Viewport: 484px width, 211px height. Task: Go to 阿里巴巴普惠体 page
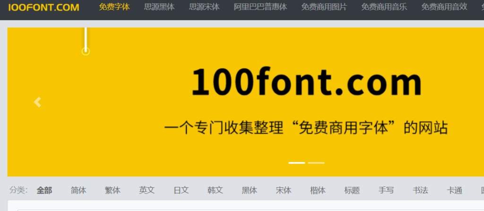pyautogui.click(x=260, y=7)
